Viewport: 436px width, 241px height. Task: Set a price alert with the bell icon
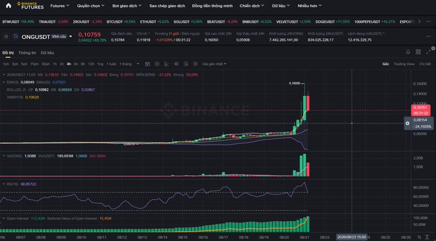(x=408, y=52)
